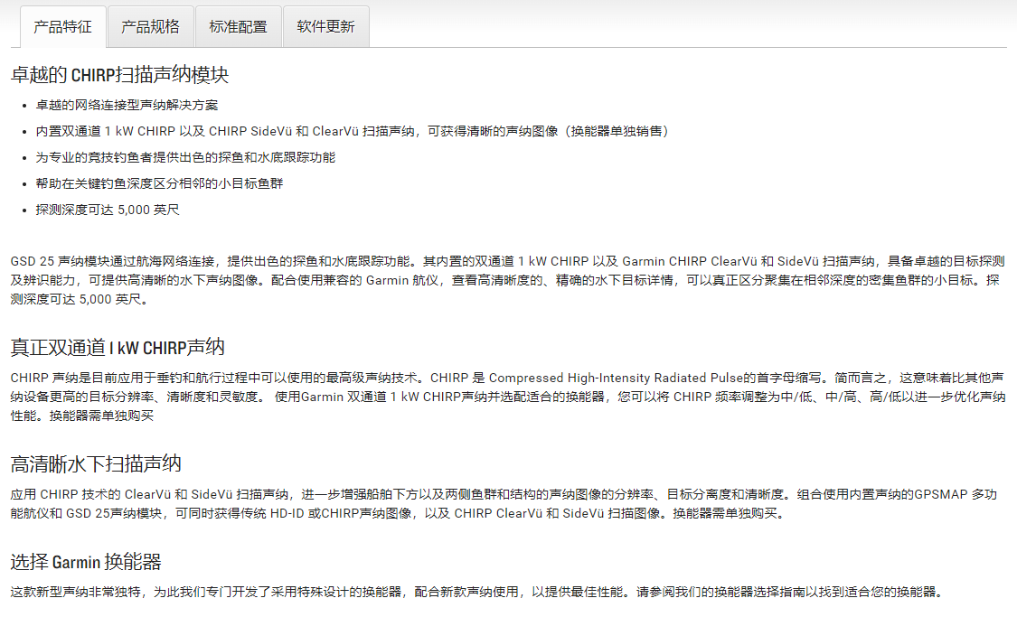Click bullet 卓越的网络连接型声纳解决方案

(x=127, y=105)
